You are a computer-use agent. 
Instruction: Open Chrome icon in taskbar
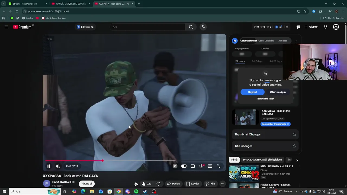tap(118, 191)
